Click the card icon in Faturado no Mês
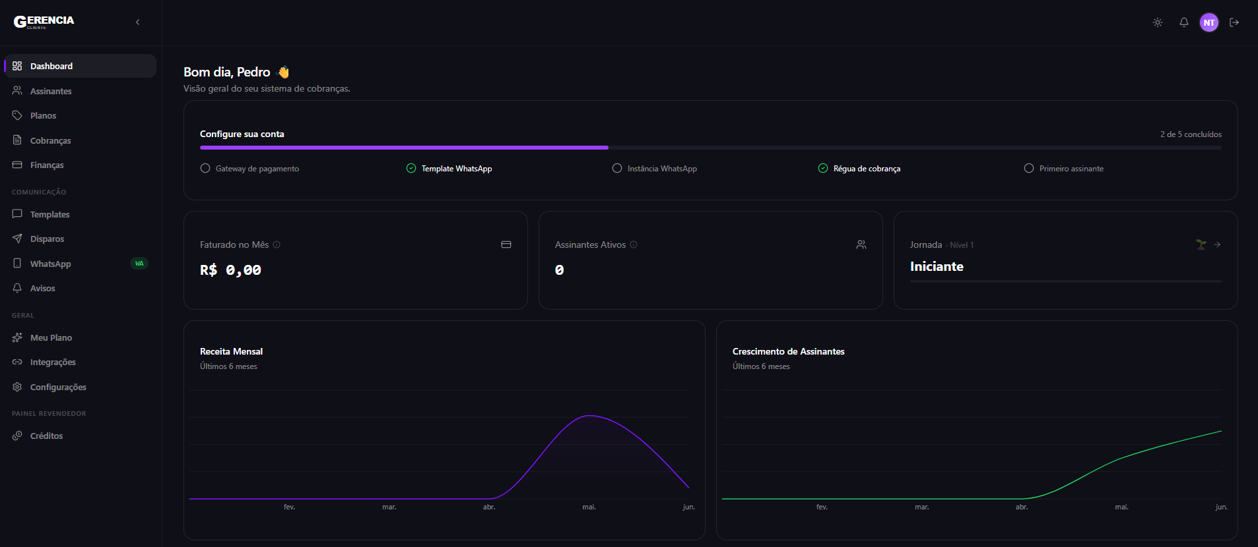 pyautogui.click(x=506, y=245)
